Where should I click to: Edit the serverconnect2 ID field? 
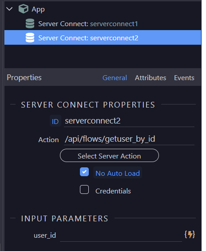(x=129, y=121)
